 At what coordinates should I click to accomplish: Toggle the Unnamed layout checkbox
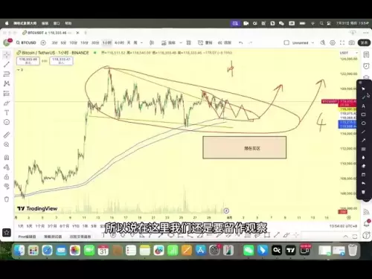[x=286, y=42]
